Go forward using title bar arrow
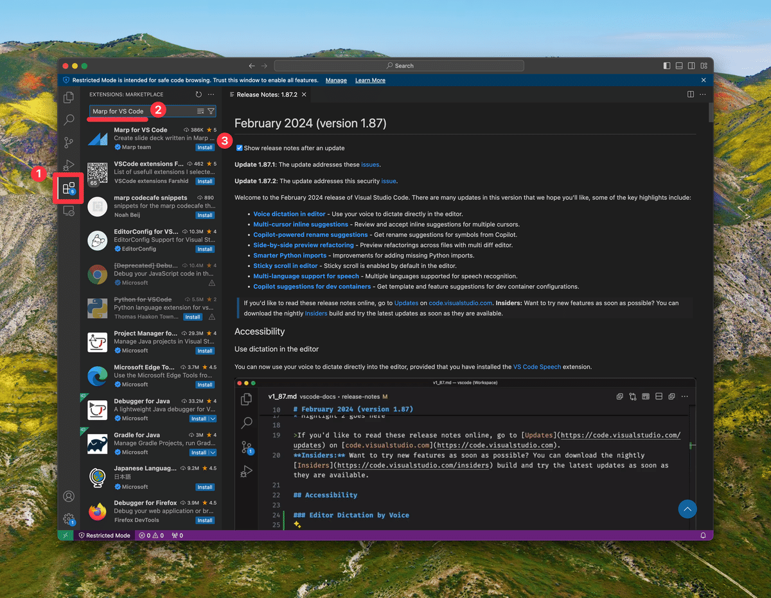The height and width of the screenshot is (598, 771). (265, 66)
